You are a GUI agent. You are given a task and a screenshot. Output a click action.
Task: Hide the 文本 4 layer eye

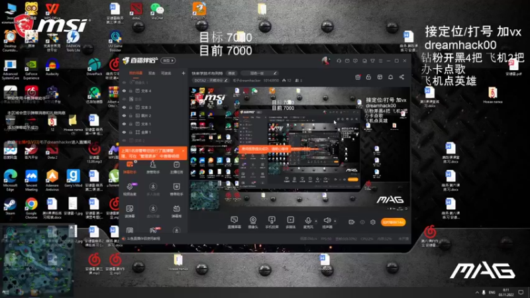tap(124, 91)
